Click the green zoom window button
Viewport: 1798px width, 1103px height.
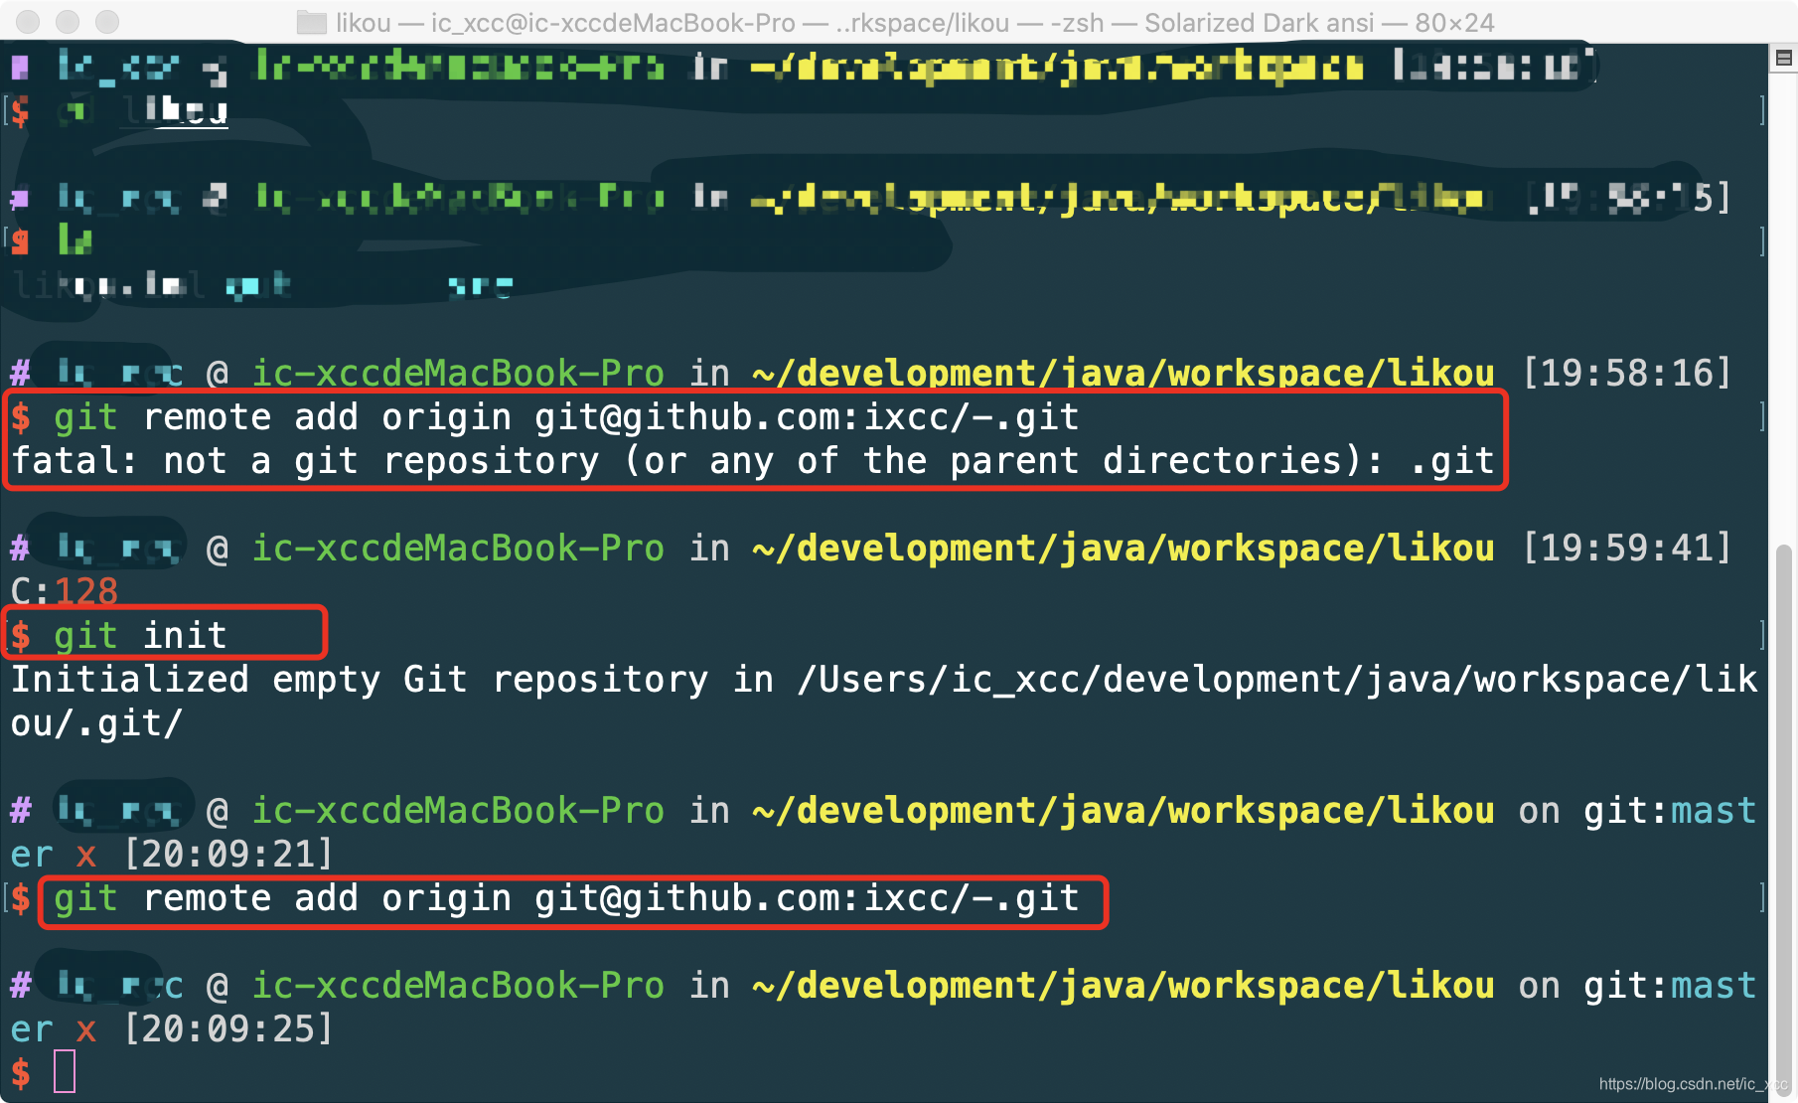click(x=107, y=21)
